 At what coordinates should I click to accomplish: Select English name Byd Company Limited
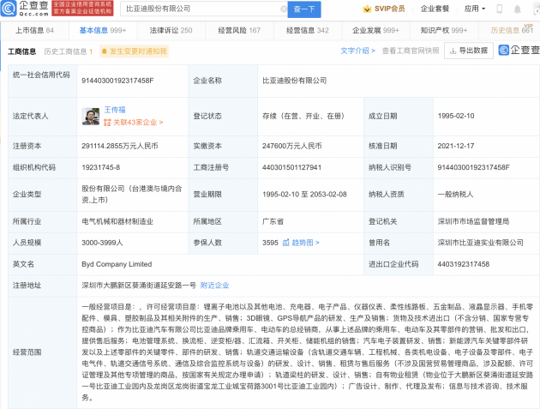[x=117, y=264]
